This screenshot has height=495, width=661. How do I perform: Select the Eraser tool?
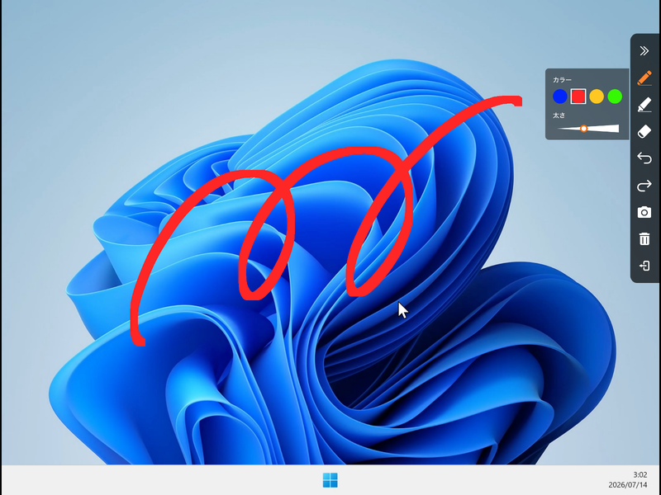pos(644,132)
